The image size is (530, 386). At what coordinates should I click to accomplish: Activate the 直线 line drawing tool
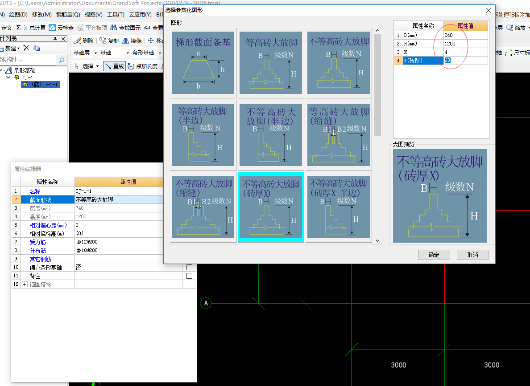click(114, 66)
